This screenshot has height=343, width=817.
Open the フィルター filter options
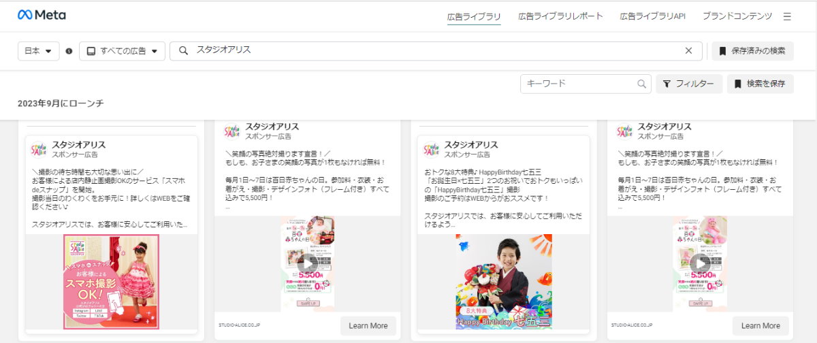point(688,84)
